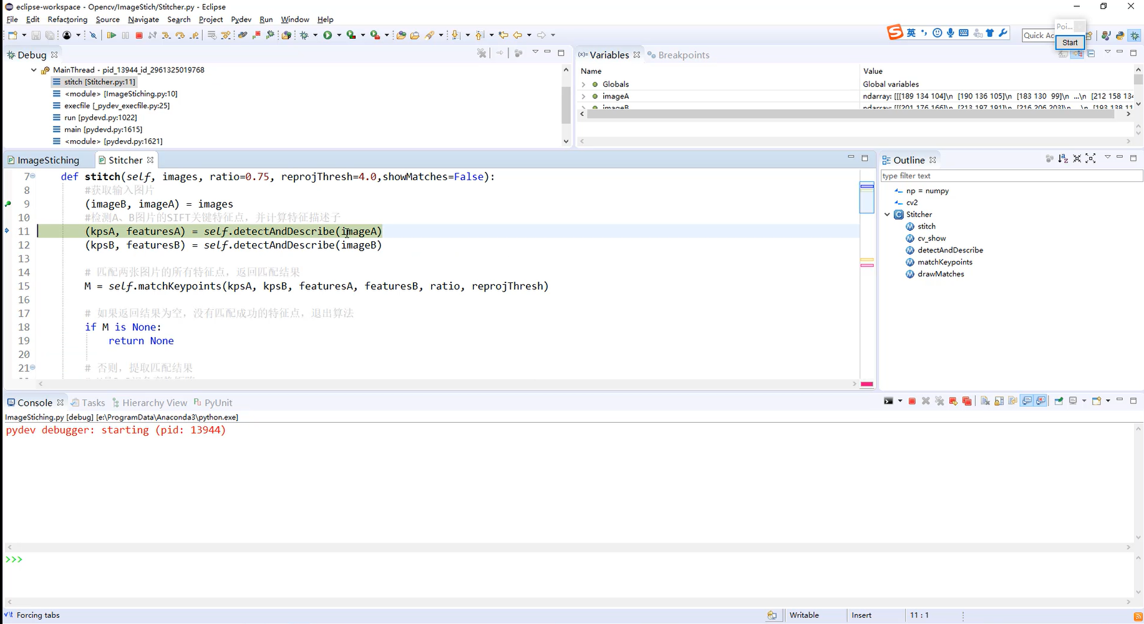
Task: Click the Resume debug button
Action: [112, 36]
